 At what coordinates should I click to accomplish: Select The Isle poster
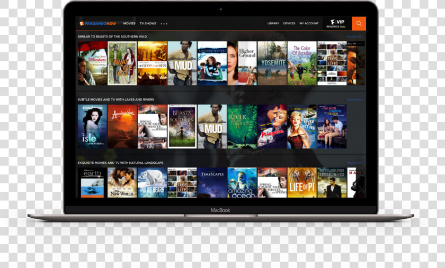pos(92,126)
